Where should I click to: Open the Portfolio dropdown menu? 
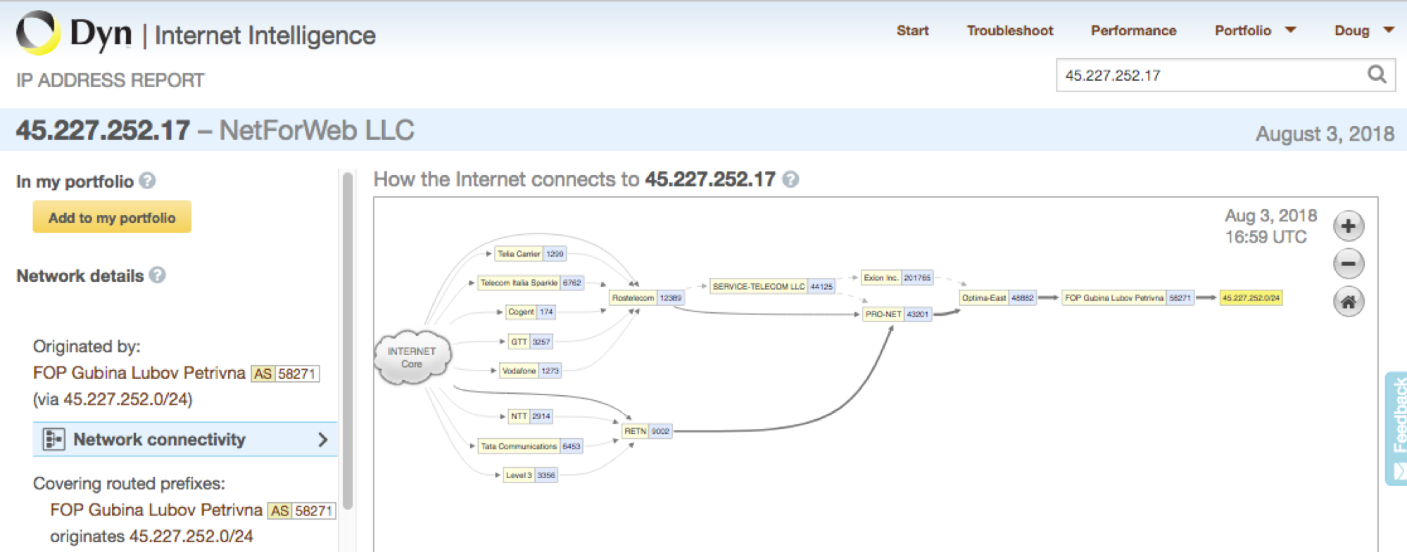(x=1255, y=30)
